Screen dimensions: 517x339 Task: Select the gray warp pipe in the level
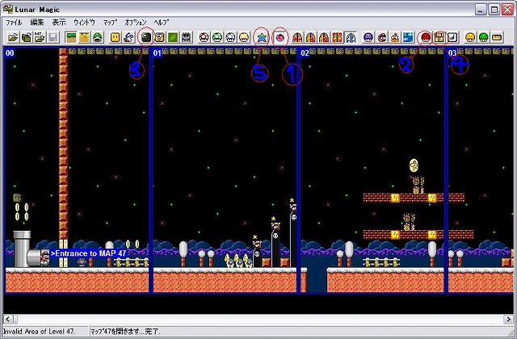tap(22, 249)
